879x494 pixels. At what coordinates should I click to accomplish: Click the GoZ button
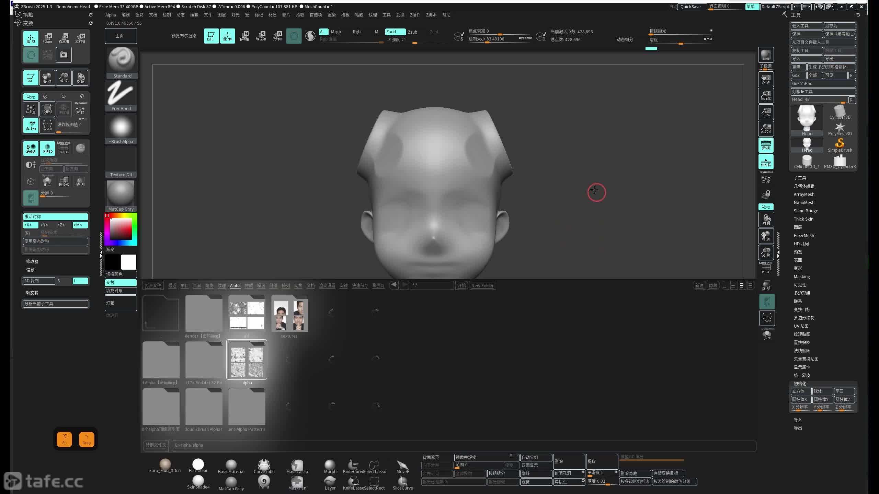798,75
